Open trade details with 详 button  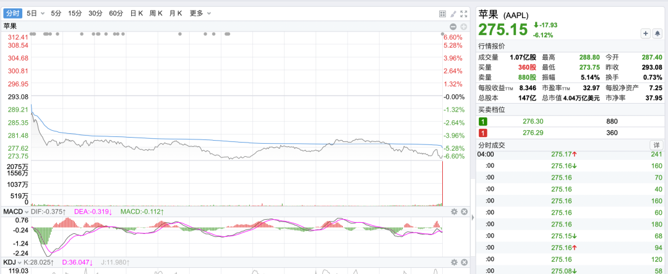coord(656,145)
